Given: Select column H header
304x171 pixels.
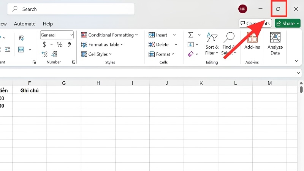Looking at the screenshot, I should click(x=98, y=83).
